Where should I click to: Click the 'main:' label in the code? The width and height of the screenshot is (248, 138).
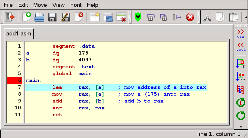(x=34, y=80)
